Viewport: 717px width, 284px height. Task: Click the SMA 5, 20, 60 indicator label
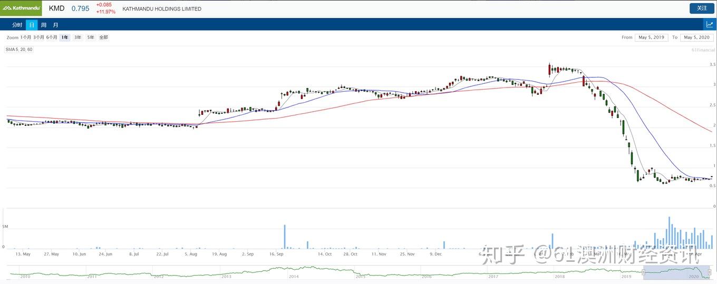(x=19, y=50)
